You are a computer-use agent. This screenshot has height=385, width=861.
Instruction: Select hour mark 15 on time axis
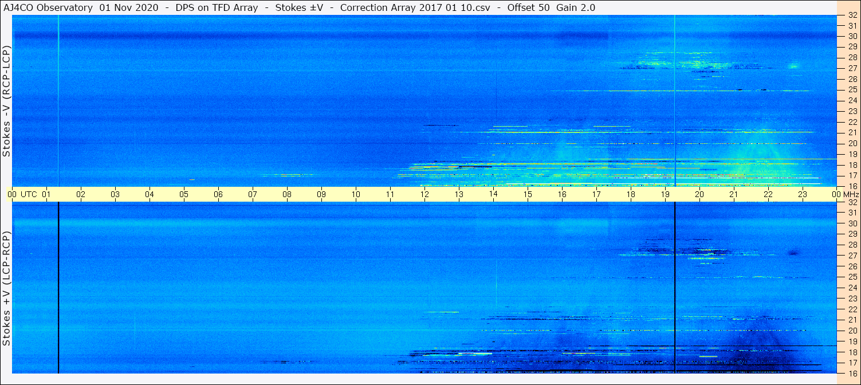528,194
